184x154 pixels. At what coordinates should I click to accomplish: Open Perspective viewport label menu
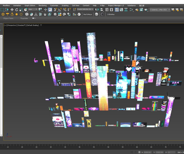(x=12, y=25)
